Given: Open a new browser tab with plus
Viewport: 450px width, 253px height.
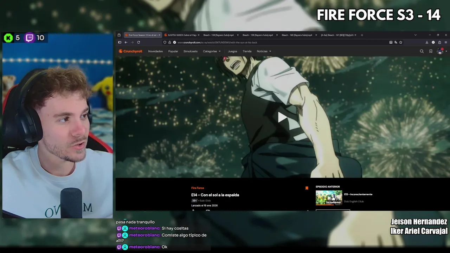Looking at the screenshot, I should point(362,35).
